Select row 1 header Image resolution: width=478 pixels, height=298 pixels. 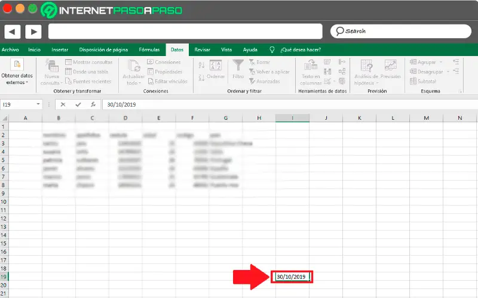point(4,127)
